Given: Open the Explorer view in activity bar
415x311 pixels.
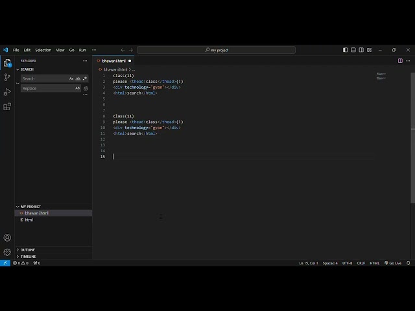Looking at the screenshot, I should 7,63.
